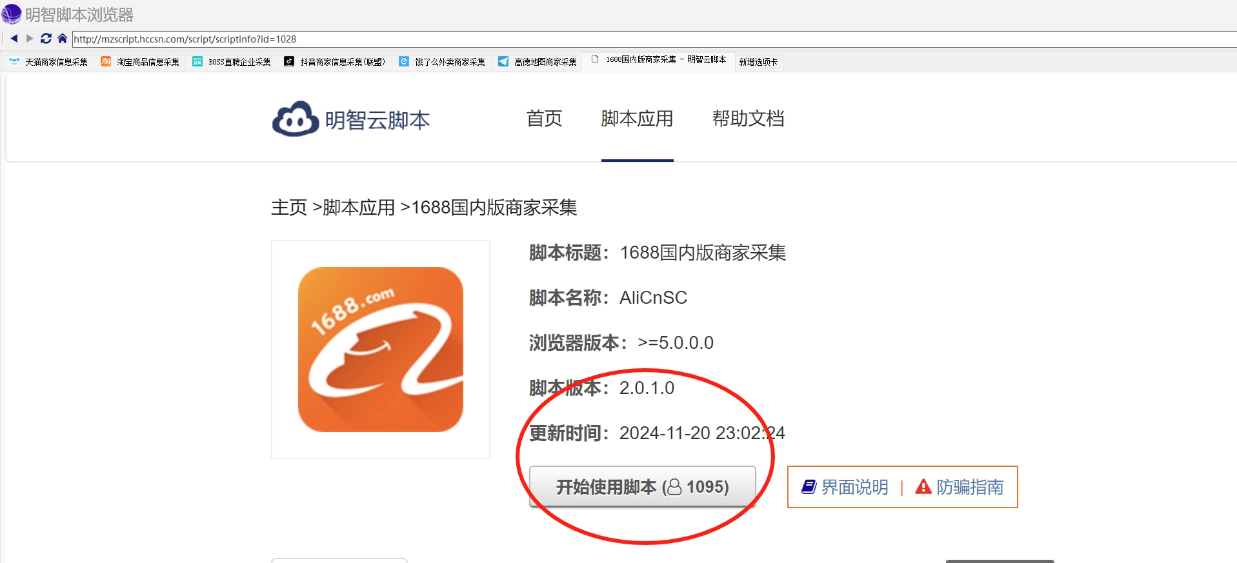Click 脚本应用 breadcrumb link
The width and height of the screenshot is (1237, 563).
click(x=359, y=208)
